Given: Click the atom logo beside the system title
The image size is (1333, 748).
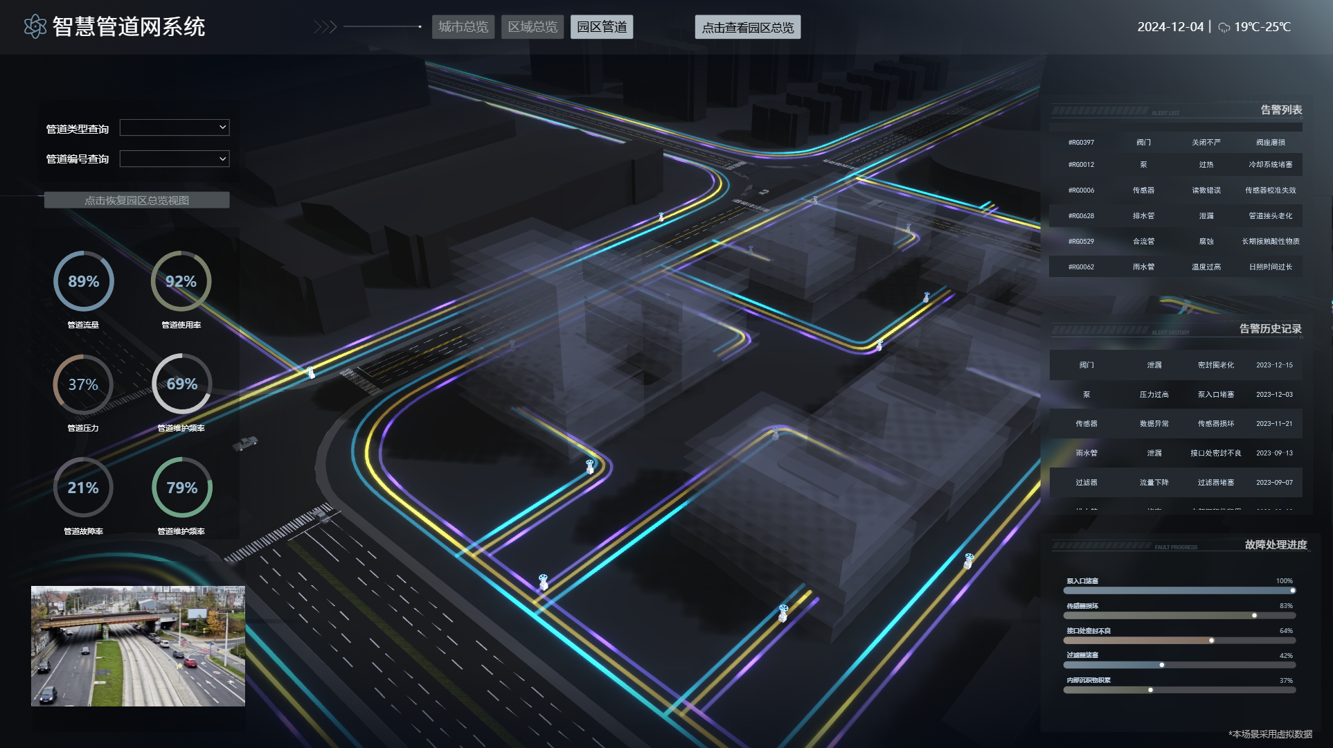Looking at the screenshot, I should (x=35, y=27).
